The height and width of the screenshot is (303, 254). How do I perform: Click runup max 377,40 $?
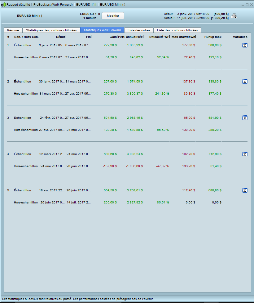coord(215,94)
